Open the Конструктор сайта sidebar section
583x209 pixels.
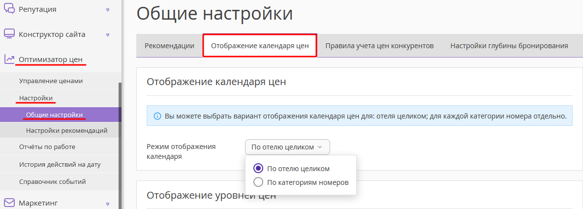click(x=52, y=34)
